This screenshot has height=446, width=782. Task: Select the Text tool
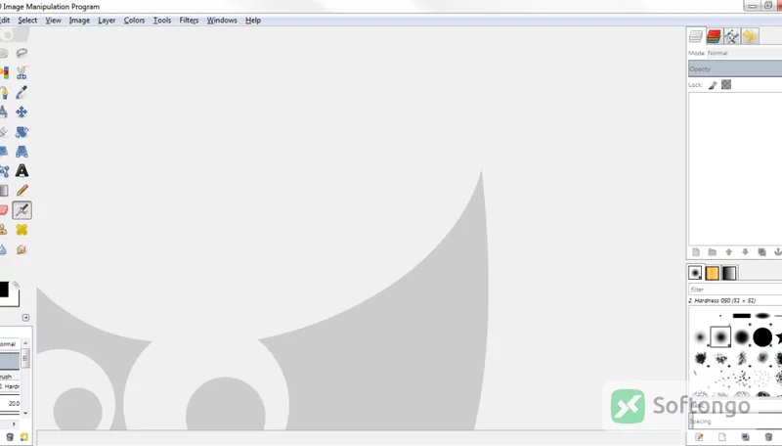click(22, 170)
